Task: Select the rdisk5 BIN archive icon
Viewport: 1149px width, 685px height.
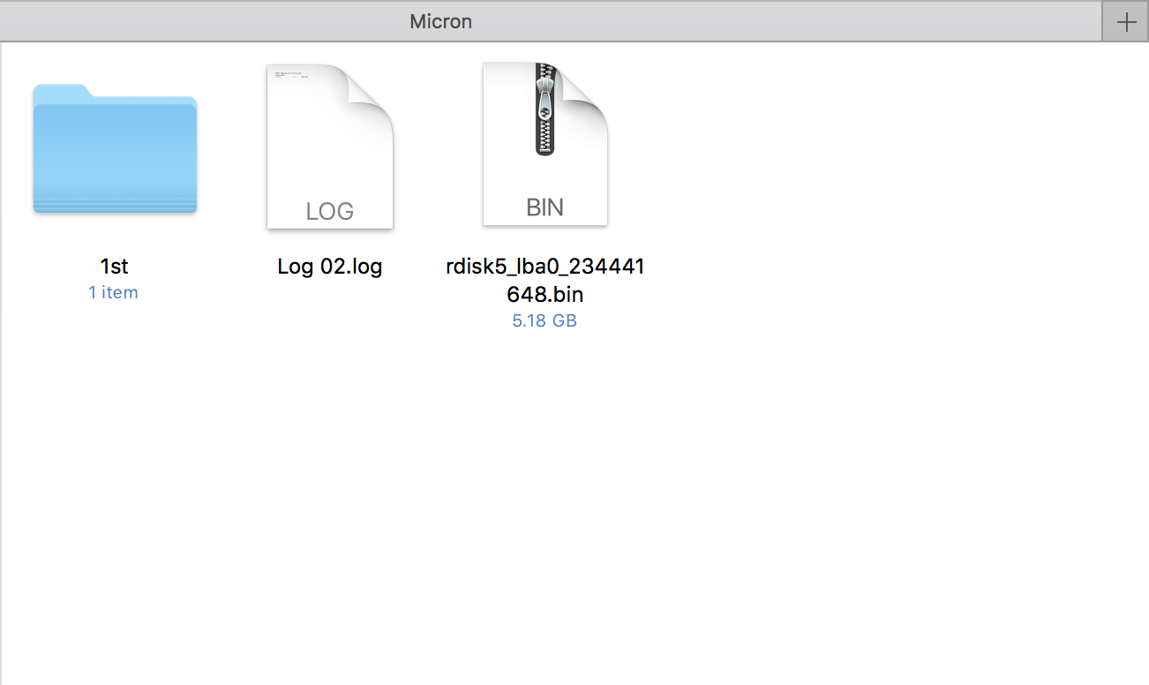Action: [544, 146]
